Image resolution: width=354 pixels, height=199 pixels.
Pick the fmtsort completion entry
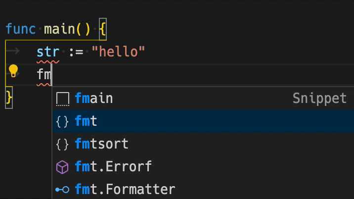coord(102,144)
